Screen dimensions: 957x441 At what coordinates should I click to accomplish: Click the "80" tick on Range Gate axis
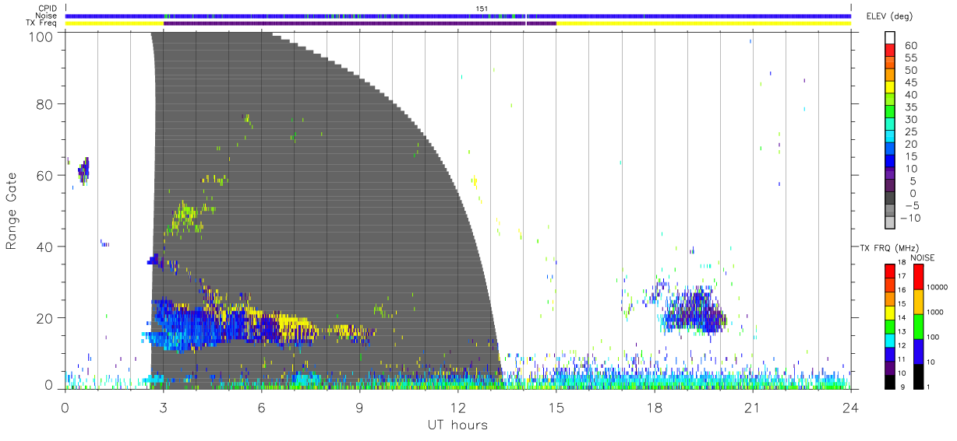click(44, 104)
